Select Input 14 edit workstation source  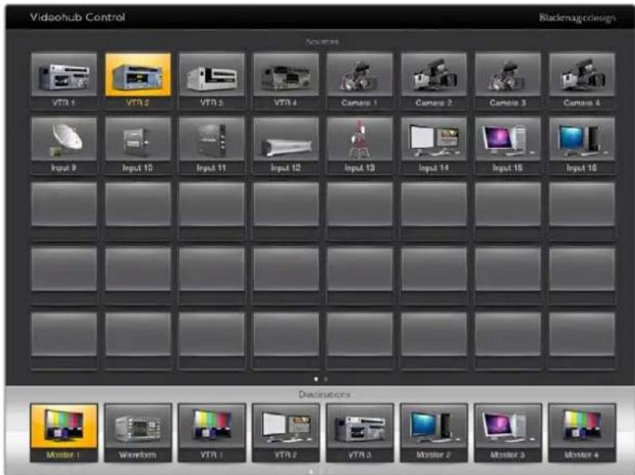coord(434,146)
